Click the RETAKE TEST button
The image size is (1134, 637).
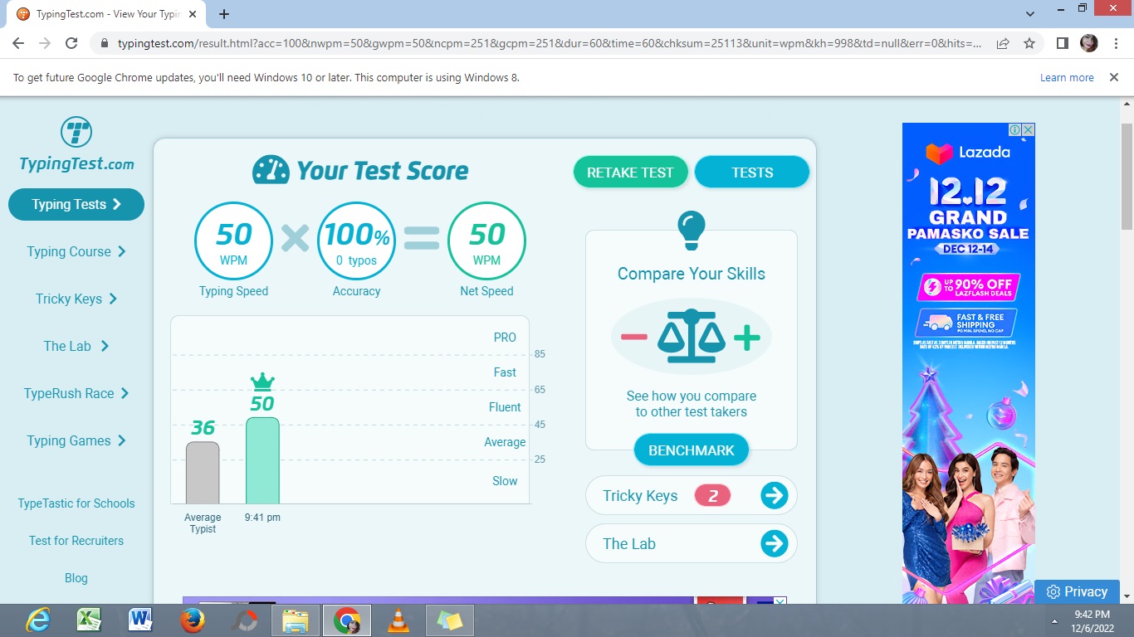click(x=630, y=173)
